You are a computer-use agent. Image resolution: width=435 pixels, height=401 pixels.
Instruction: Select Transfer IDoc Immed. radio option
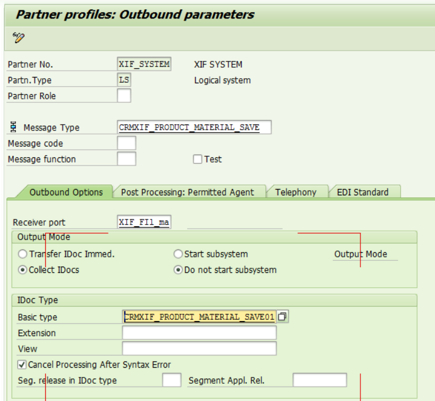click(22, 254)
